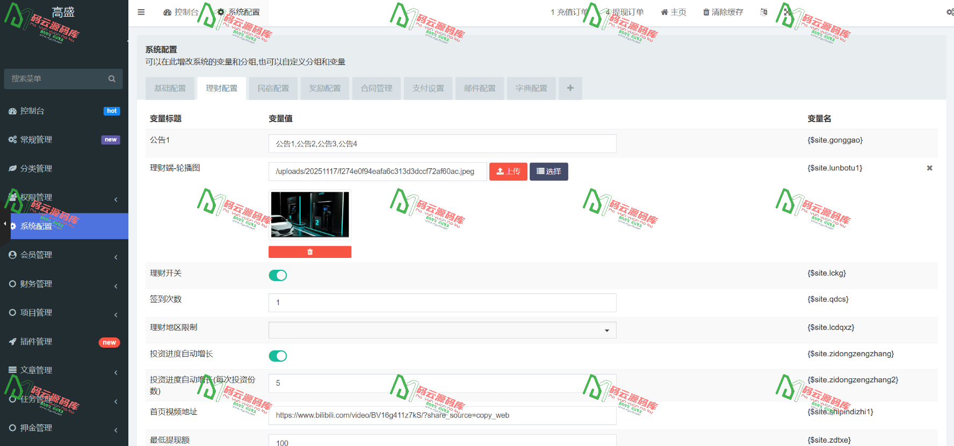Switch to 支付设置 tab
The width and height of the screenshot is (954, 446).
[x=428, y=88]
